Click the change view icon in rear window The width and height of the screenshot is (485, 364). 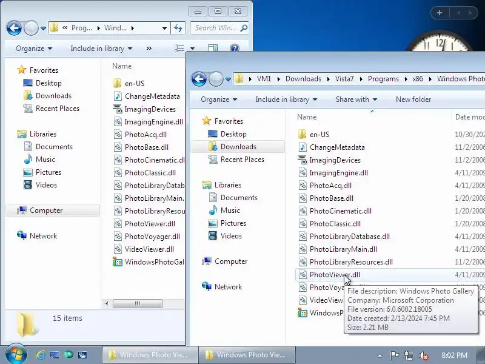179,49
